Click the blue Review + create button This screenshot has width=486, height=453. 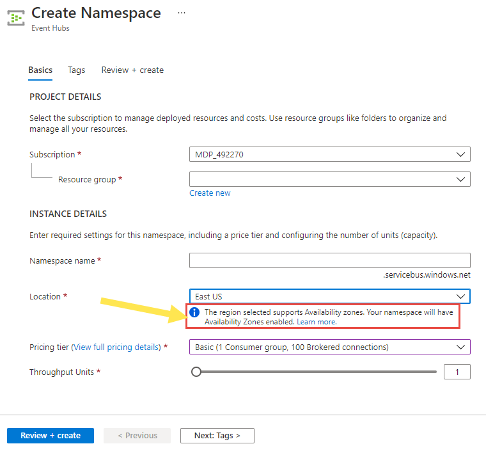coord(51,436)
